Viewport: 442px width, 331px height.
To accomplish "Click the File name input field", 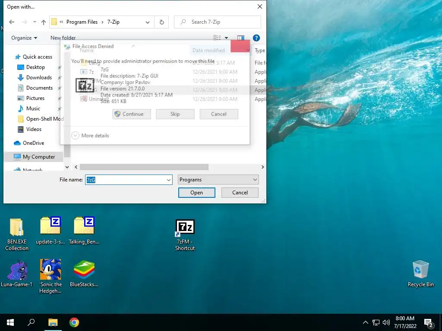I will click(125, 180).
